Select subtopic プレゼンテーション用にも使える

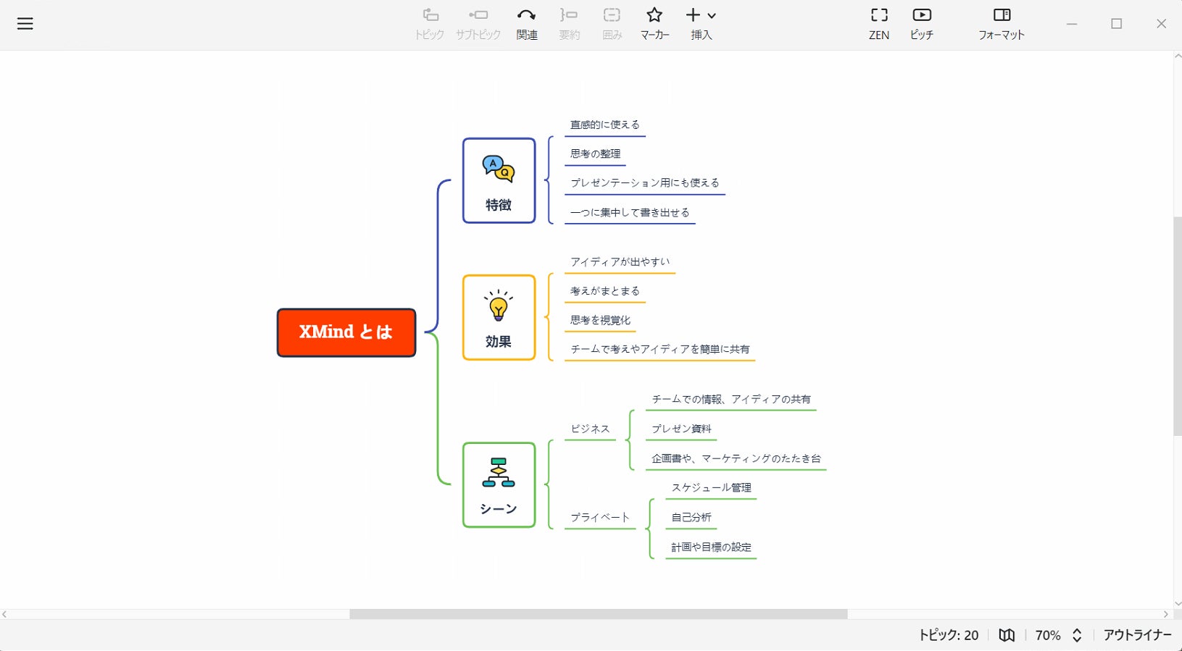645,183
